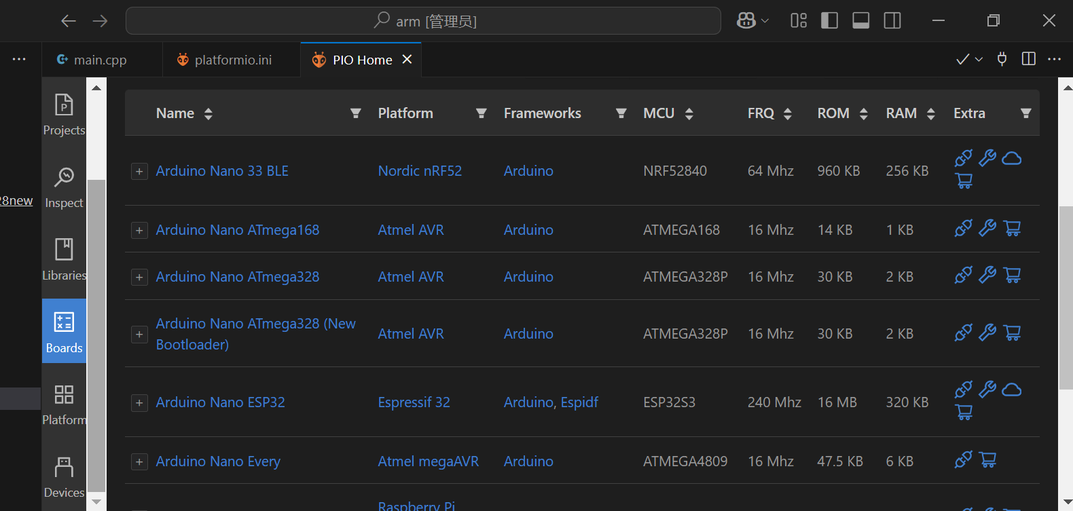This screenshot has height=511, width=1073.
Task: Toggle sorting on the Name column
Action: [208, 113]
